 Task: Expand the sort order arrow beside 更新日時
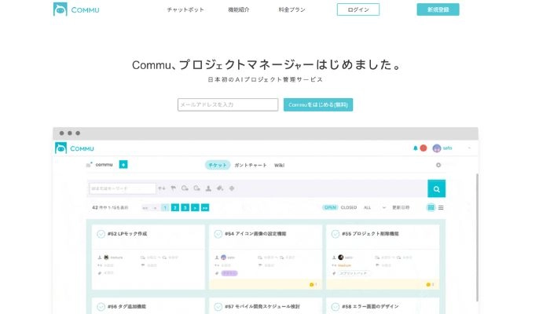tap(384, 208)
